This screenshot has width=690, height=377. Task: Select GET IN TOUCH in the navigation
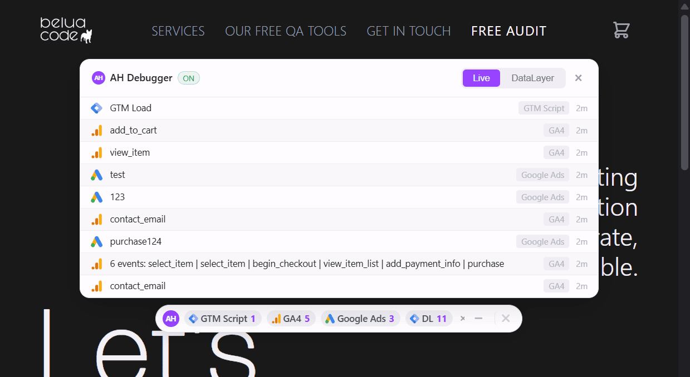408,31
